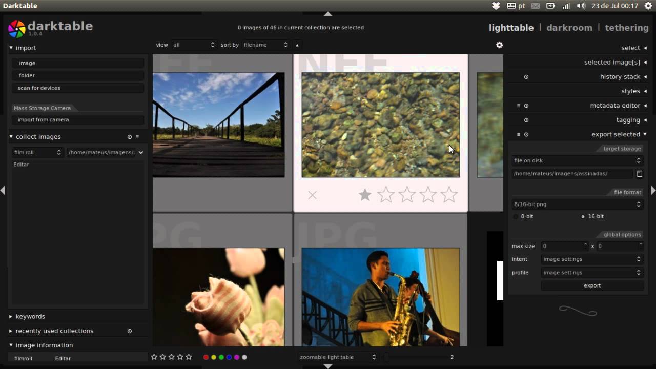
Task: Open the Dropbox indicator in top bar
Action: (496, 6)
